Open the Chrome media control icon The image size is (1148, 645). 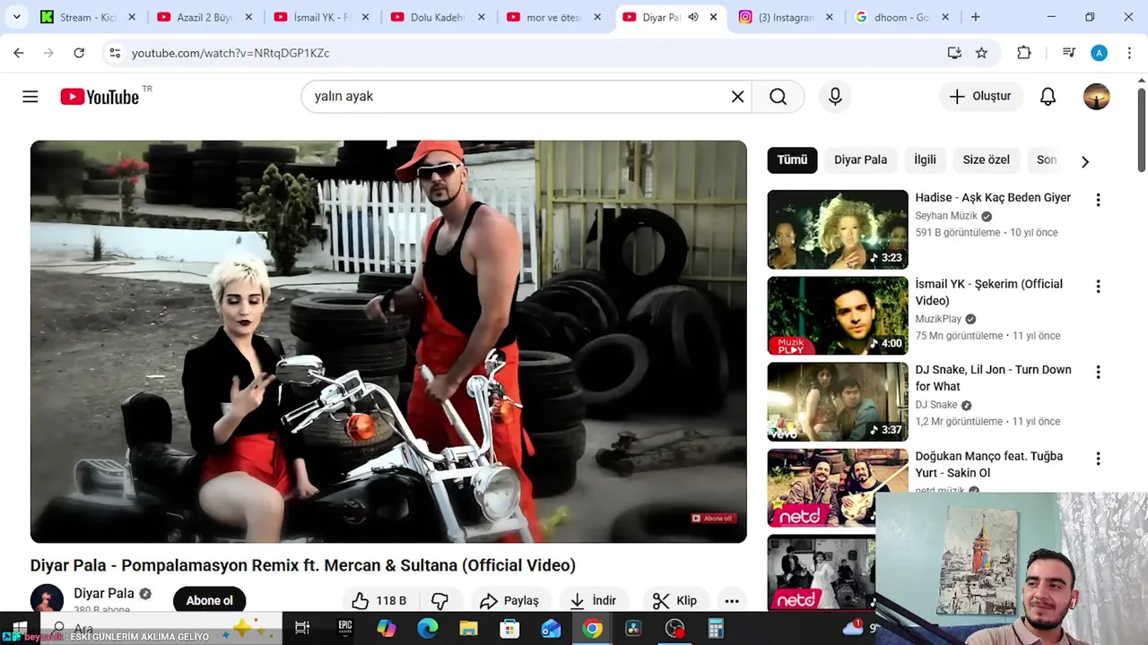click(1068, 53)
